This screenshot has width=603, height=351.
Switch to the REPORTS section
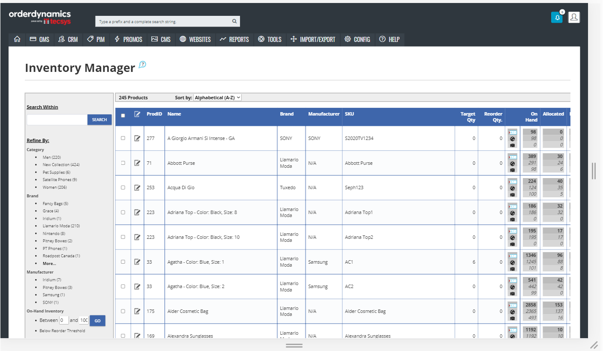(x=234, y=39)
